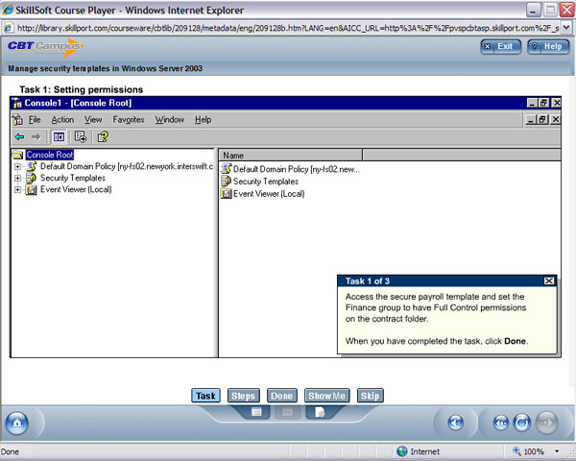Open Security Templates in the right pane list

tap(265, 181)
